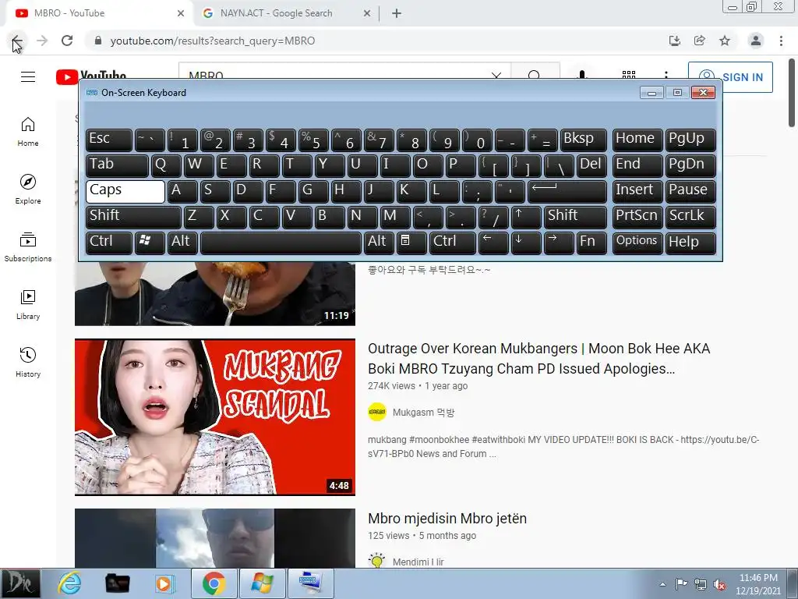This screenshot has width=798, height=599.
Task: Open Chrome's three-dot menu
Action: (781, 41)
